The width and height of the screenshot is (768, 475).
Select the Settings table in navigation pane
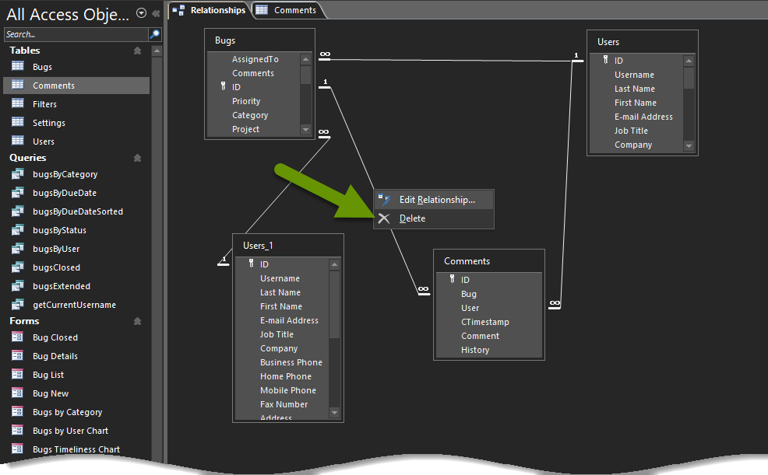(x=48, y=123)
